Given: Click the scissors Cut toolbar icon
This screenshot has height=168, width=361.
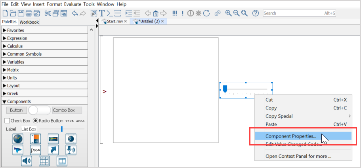Looking at the screenshot, I should click(48, 13).
